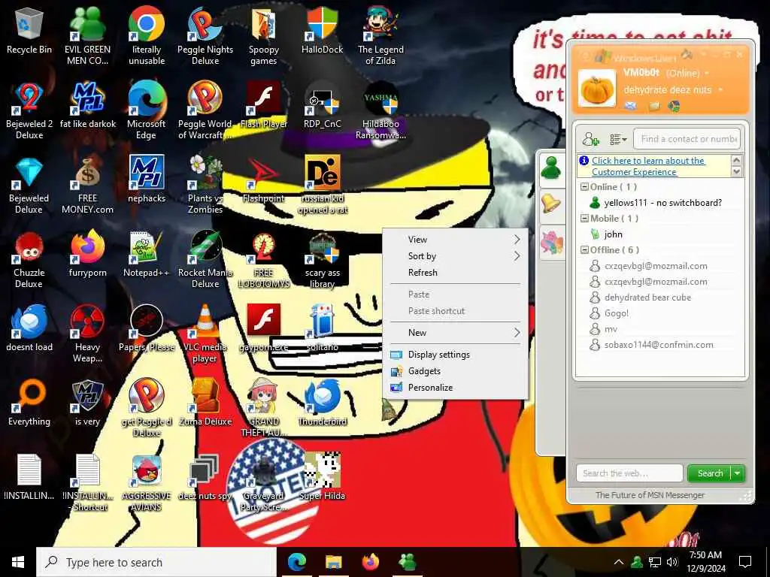Click the taskbar 'Type here to search' box
770x577 pixels.
tap(156, 562)
